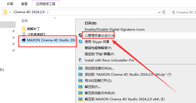Choose 以管理员身份运行(A) in the menu
196x103 pixels.
pyautogui.click(x=100, y=35)
